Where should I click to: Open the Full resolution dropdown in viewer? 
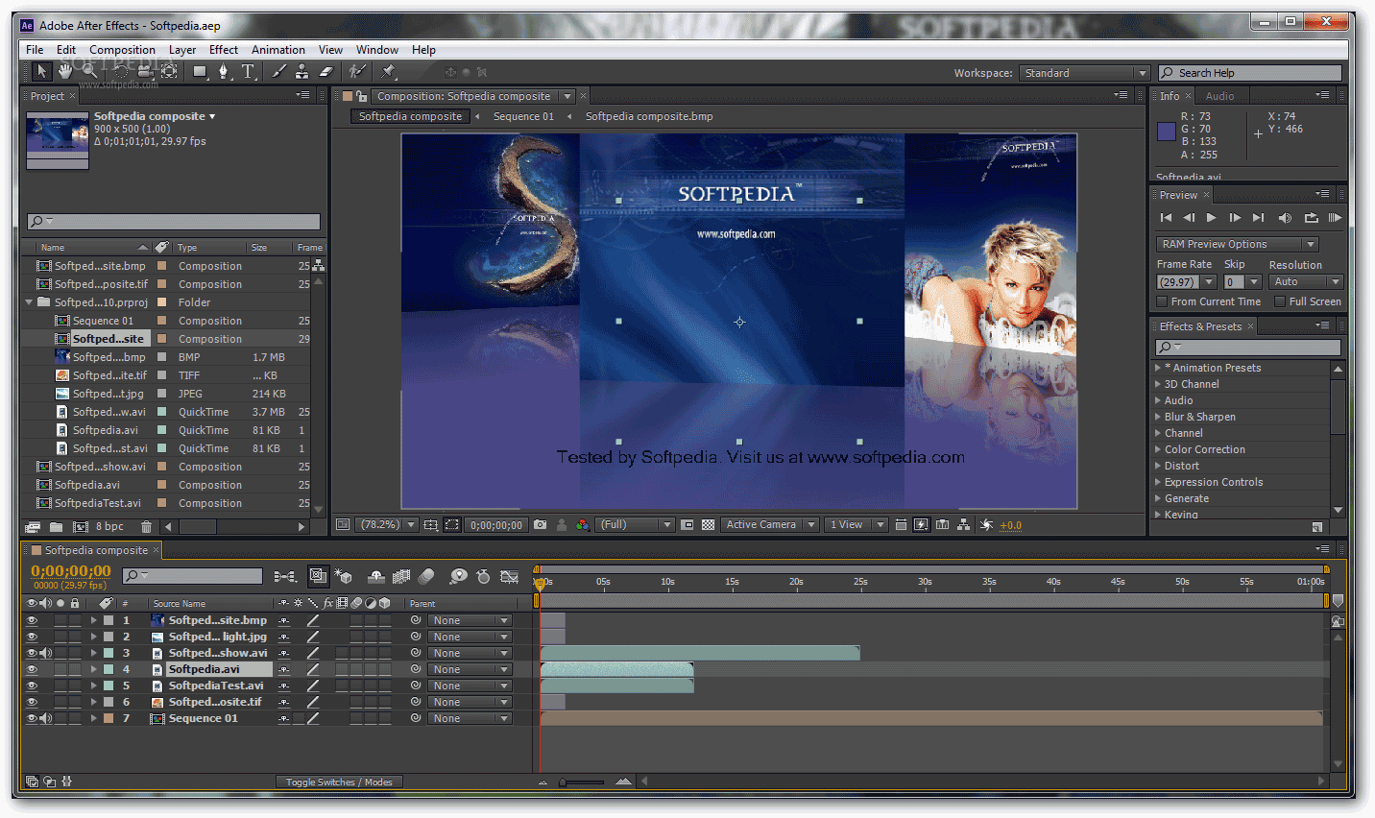pos(635,525)
